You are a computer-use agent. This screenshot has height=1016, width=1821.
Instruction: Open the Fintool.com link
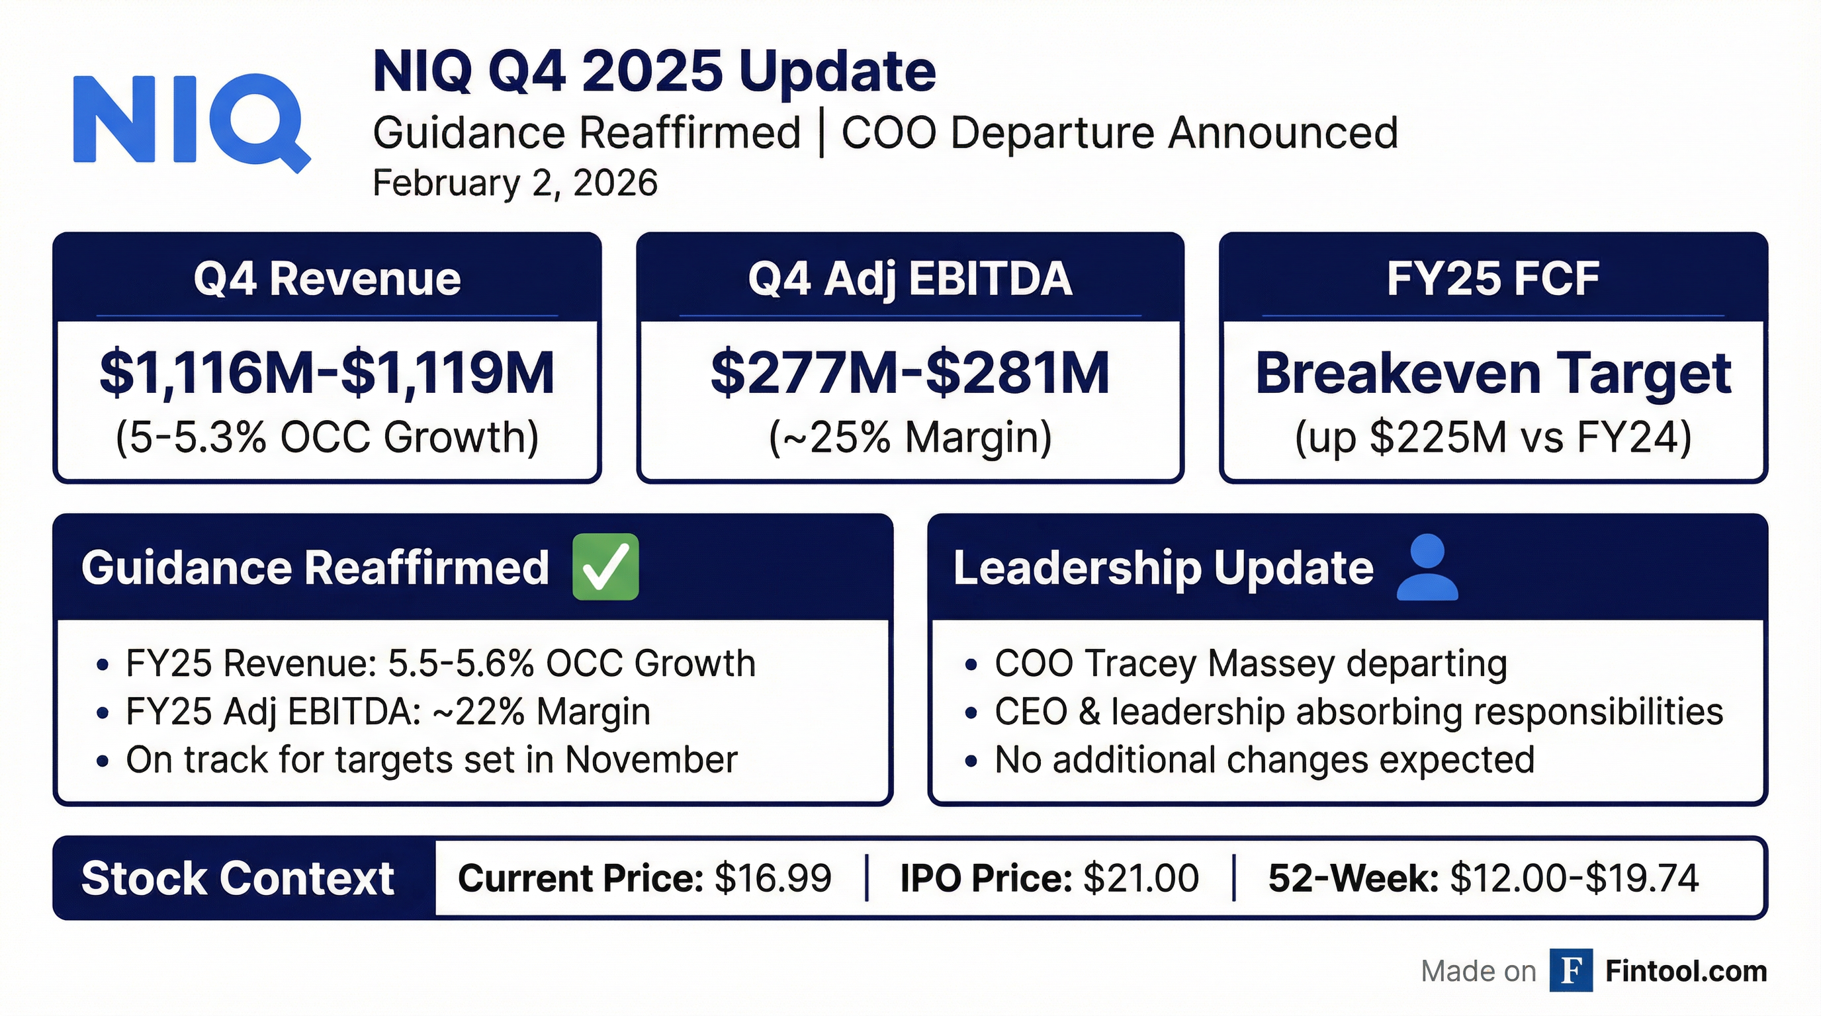pos(1686,971)
